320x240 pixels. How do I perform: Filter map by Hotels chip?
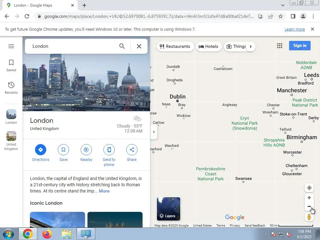(x=208, y=47)
